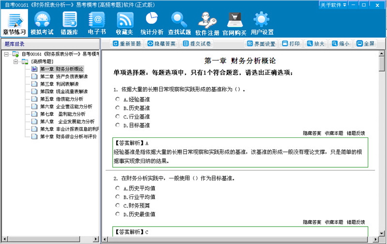Click the 打印 print button
Viewport: 387px width, 244px height.
pos(291,43)
